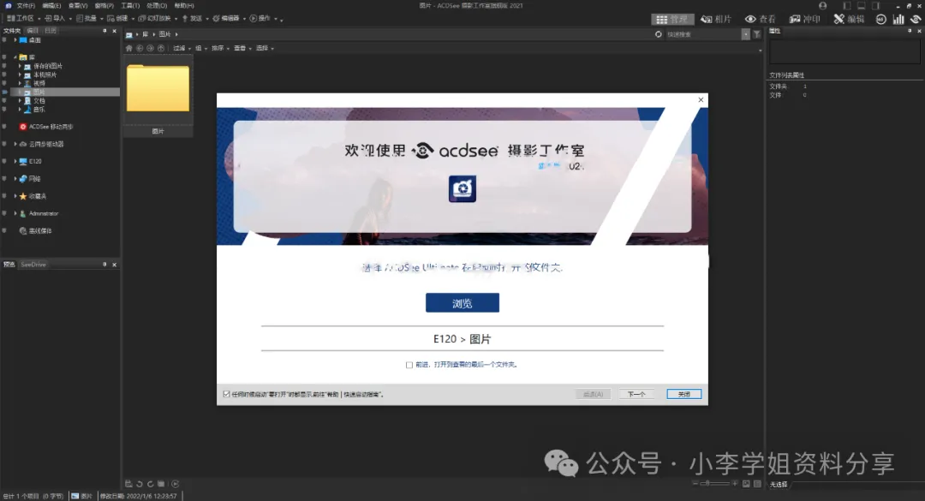Open the 导入 import dropdown

tap(58, 18)
